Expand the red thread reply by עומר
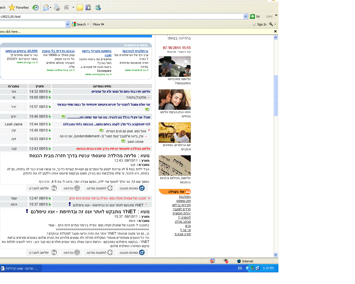Image resolution: width=355 pixels, height=284 pixels. pos(149,198)
